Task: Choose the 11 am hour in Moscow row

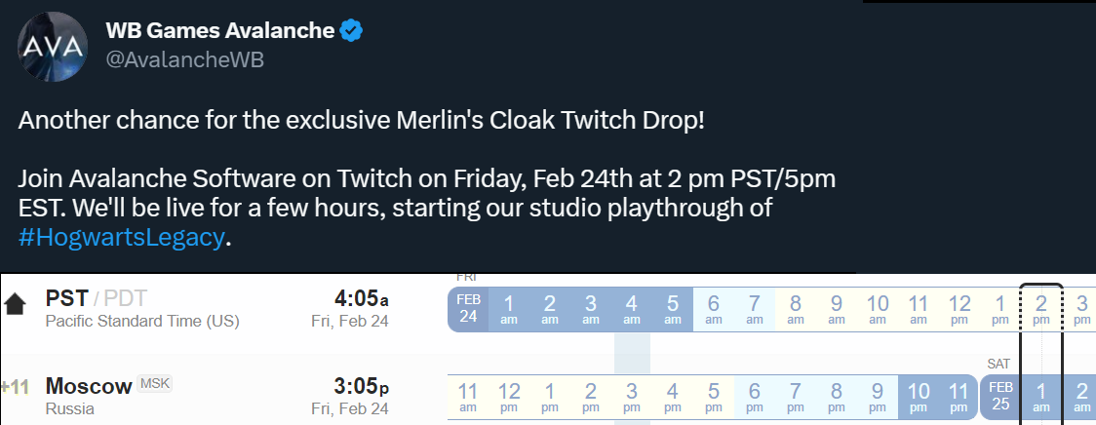Action: click(468, 395)
